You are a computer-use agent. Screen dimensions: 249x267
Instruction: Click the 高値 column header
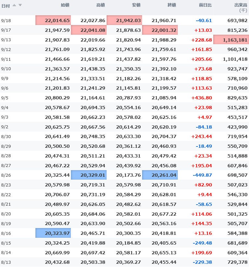point(101,5)
